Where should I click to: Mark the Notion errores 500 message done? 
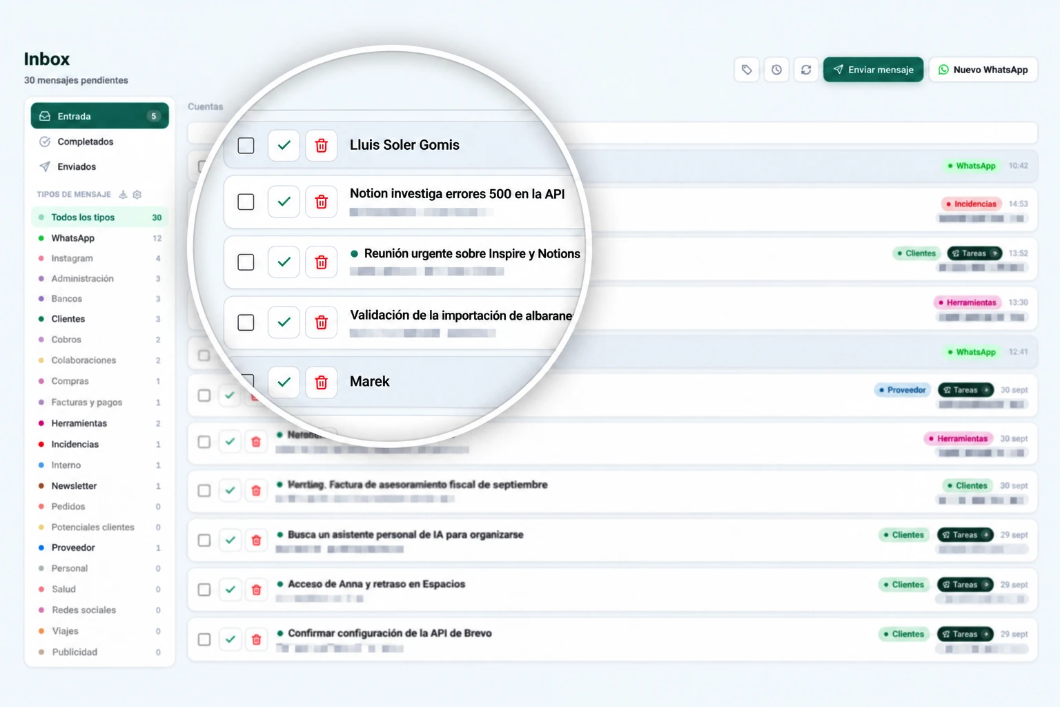click(284, 202)
